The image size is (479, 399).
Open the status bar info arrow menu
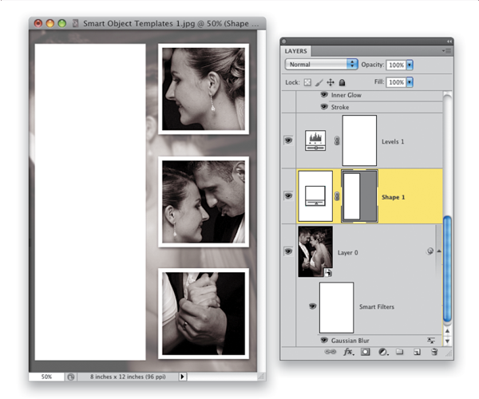pyautogui.click(x=182, y=377)
